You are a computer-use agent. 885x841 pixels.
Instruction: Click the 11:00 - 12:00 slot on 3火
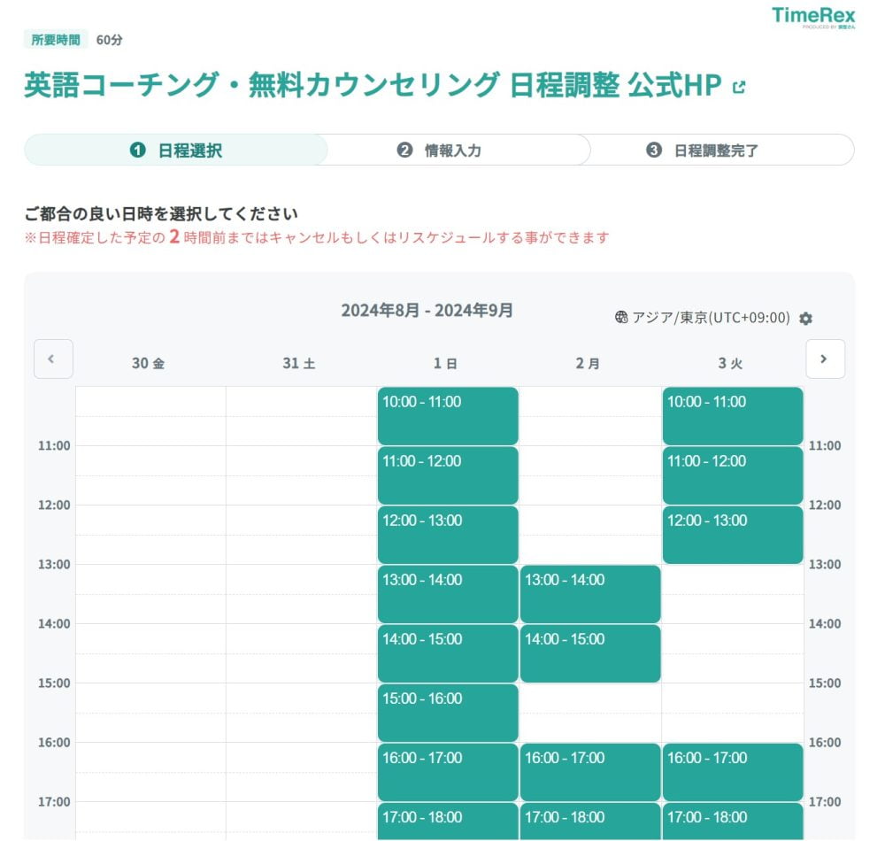point(732,475)
